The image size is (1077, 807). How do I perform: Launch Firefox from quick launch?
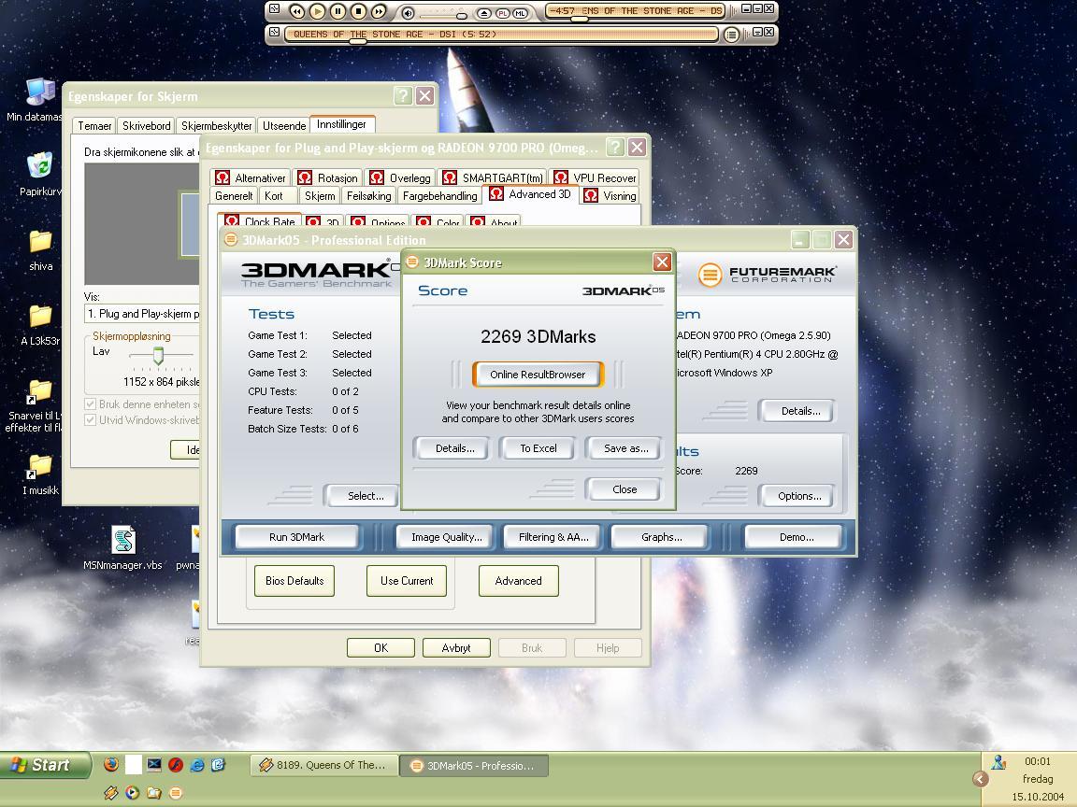tap(111, 764)
